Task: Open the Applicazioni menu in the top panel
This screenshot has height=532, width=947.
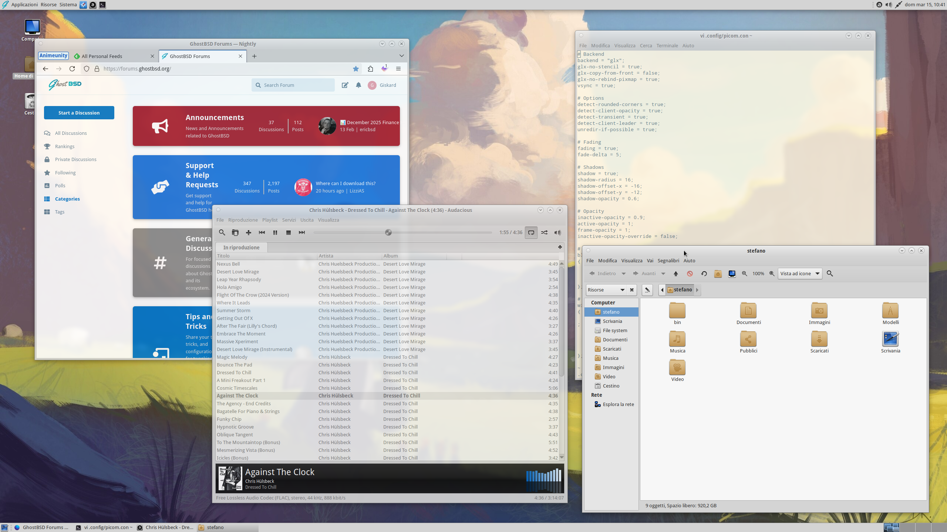Action: point(24,4)
